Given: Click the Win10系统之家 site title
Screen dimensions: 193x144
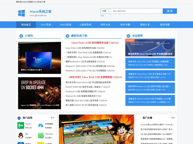Looking at the screenshot, I should [40, 12].
